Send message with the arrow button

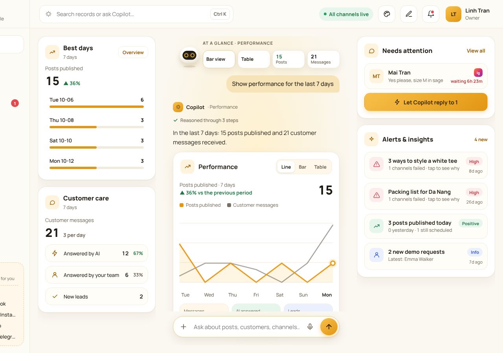[x=329, y=327]
